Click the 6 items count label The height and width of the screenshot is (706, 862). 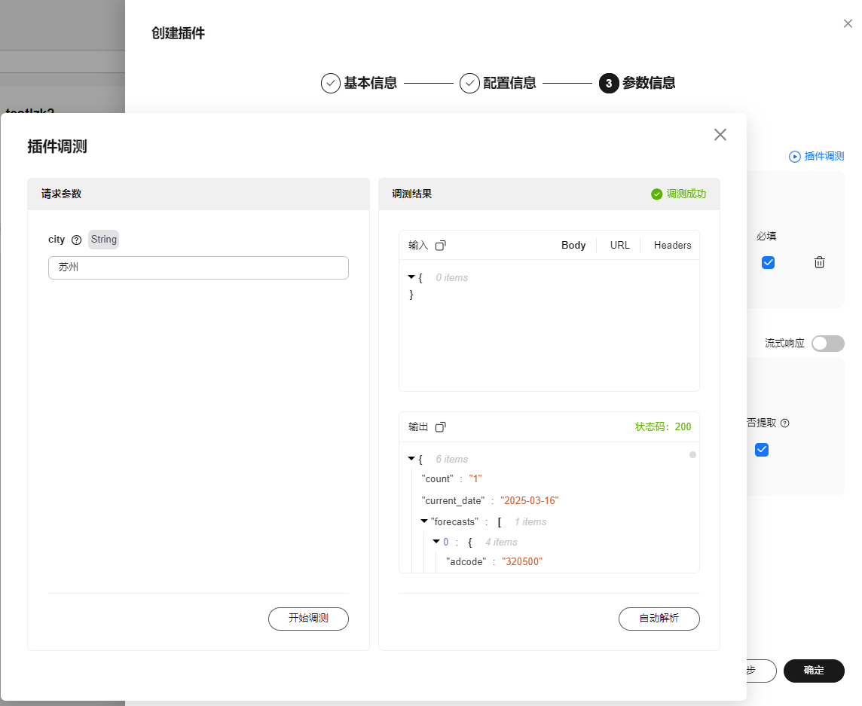coord(452,459)
